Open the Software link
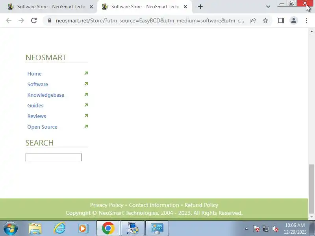This screenshot has height=236, width=315. [x=37, y=84]
